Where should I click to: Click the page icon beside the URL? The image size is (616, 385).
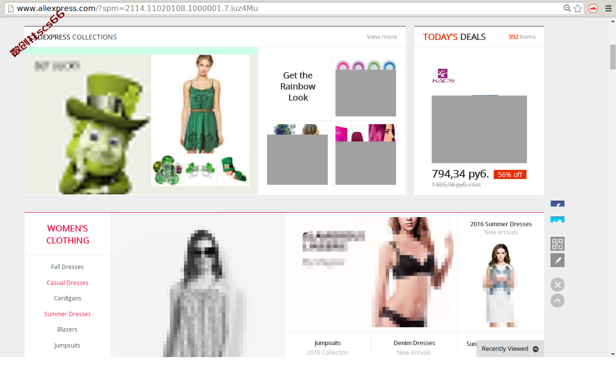pos(11,8)
